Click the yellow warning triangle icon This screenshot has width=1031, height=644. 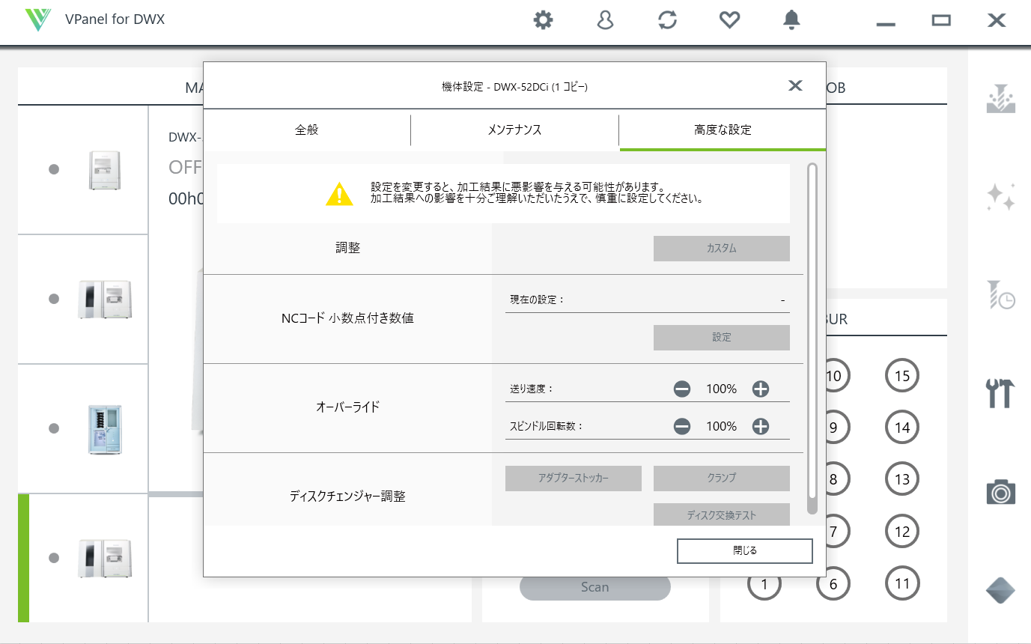[x=339, y=194]
